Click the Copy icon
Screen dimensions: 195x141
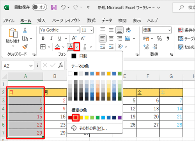point(25,39)
